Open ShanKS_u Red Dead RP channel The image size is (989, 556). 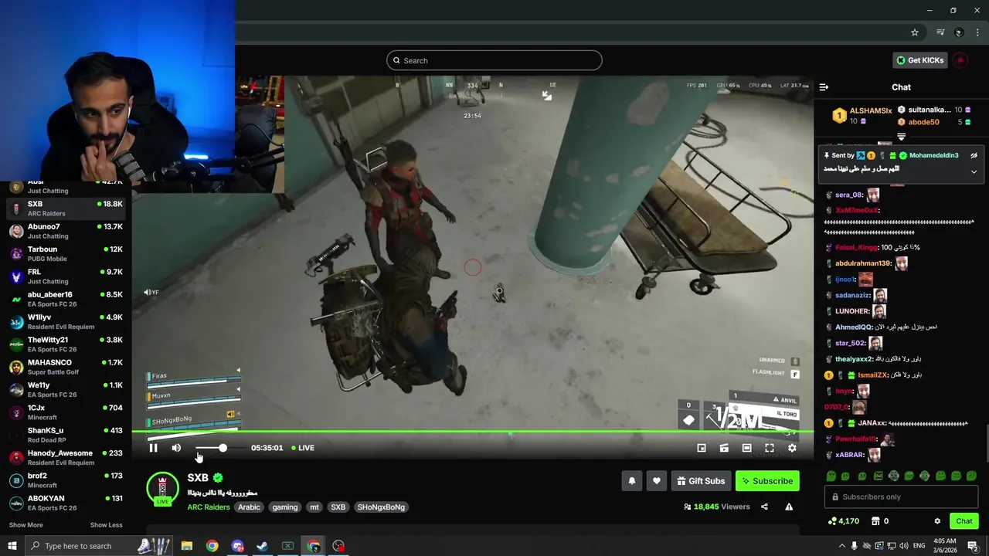[x=66, y=435]
